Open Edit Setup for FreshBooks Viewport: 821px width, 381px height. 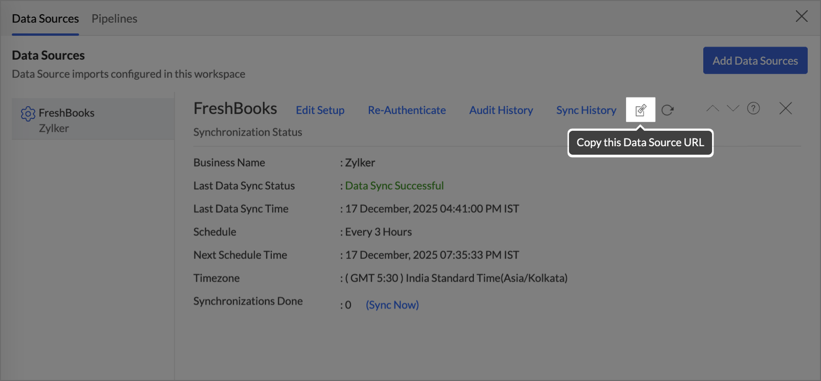[320, 110]
